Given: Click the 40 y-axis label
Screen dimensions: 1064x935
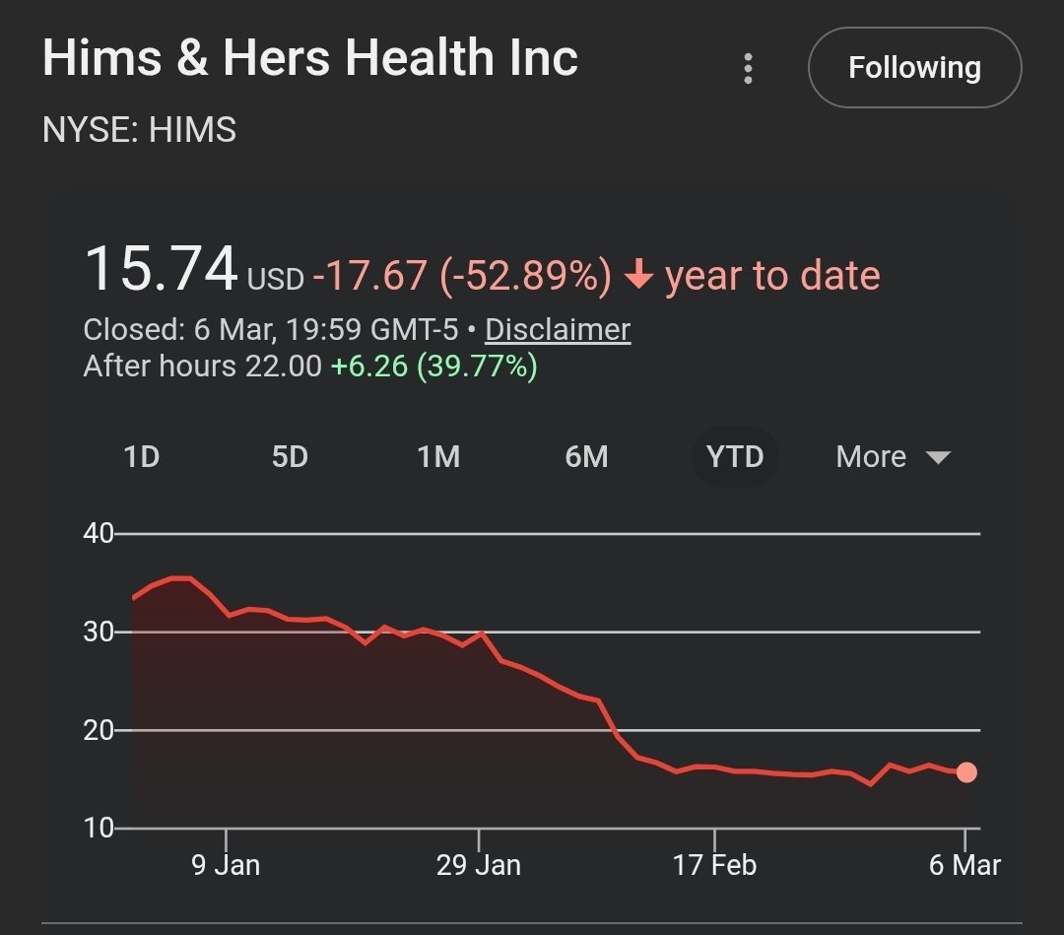Looking at the screenshot, I should 99,534.
